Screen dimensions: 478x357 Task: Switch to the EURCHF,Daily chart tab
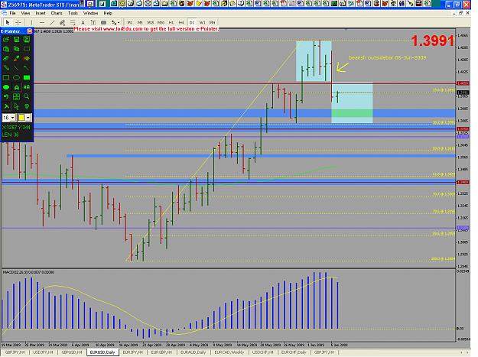coord(294,352)
